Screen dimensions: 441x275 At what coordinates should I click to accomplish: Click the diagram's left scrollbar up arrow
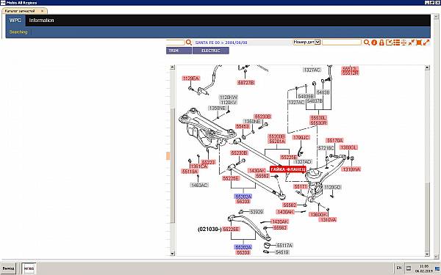173,67
